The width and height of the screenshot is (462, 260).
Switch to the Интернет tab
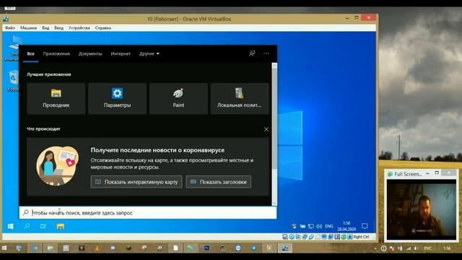121,53
